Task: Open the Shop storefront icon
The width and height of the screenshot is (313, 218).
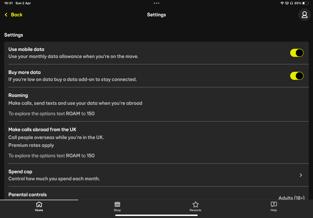Action: pyautogui.click(x=117, y=205)
